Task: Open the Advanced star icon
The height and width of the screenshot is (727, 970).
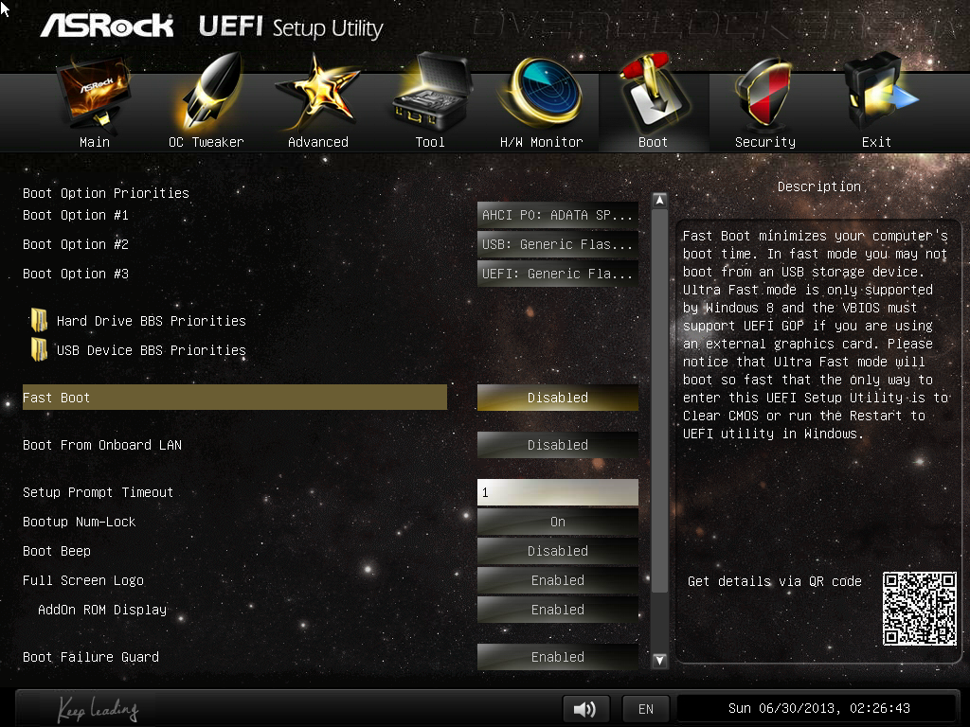Action: point(316,92)
